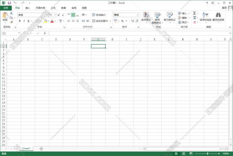The width and height of the screenshot is (233, 156).
Task: Toggle Italic formatting
Action: point(24,21)
